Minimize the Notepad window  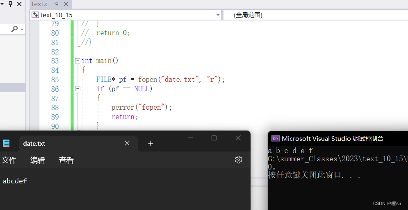(190, 138)
